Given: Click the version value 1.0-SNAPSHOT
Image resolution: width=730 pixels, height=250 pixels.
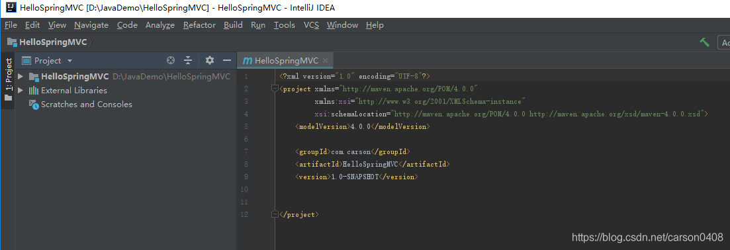Looking at the screenshot, I should tap(355, 177).
